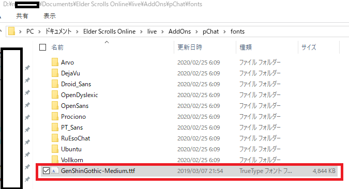Open the OpenDyslexic folder icon

[x=55, y=95]
